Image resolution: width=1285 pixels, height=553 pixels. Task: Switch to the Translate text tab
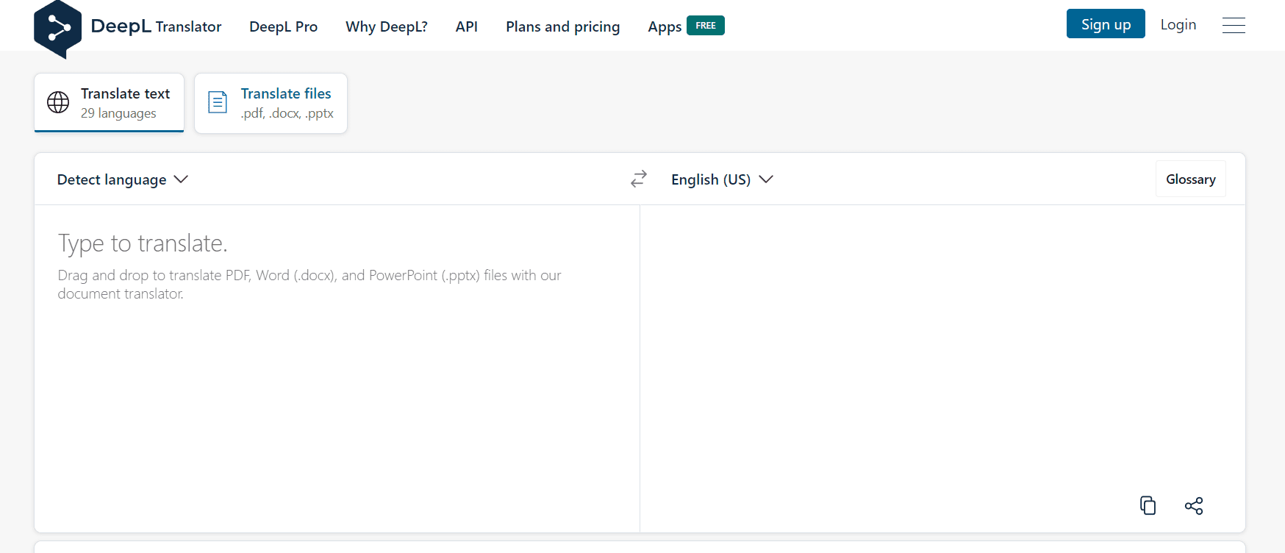(x=109, y=103)
